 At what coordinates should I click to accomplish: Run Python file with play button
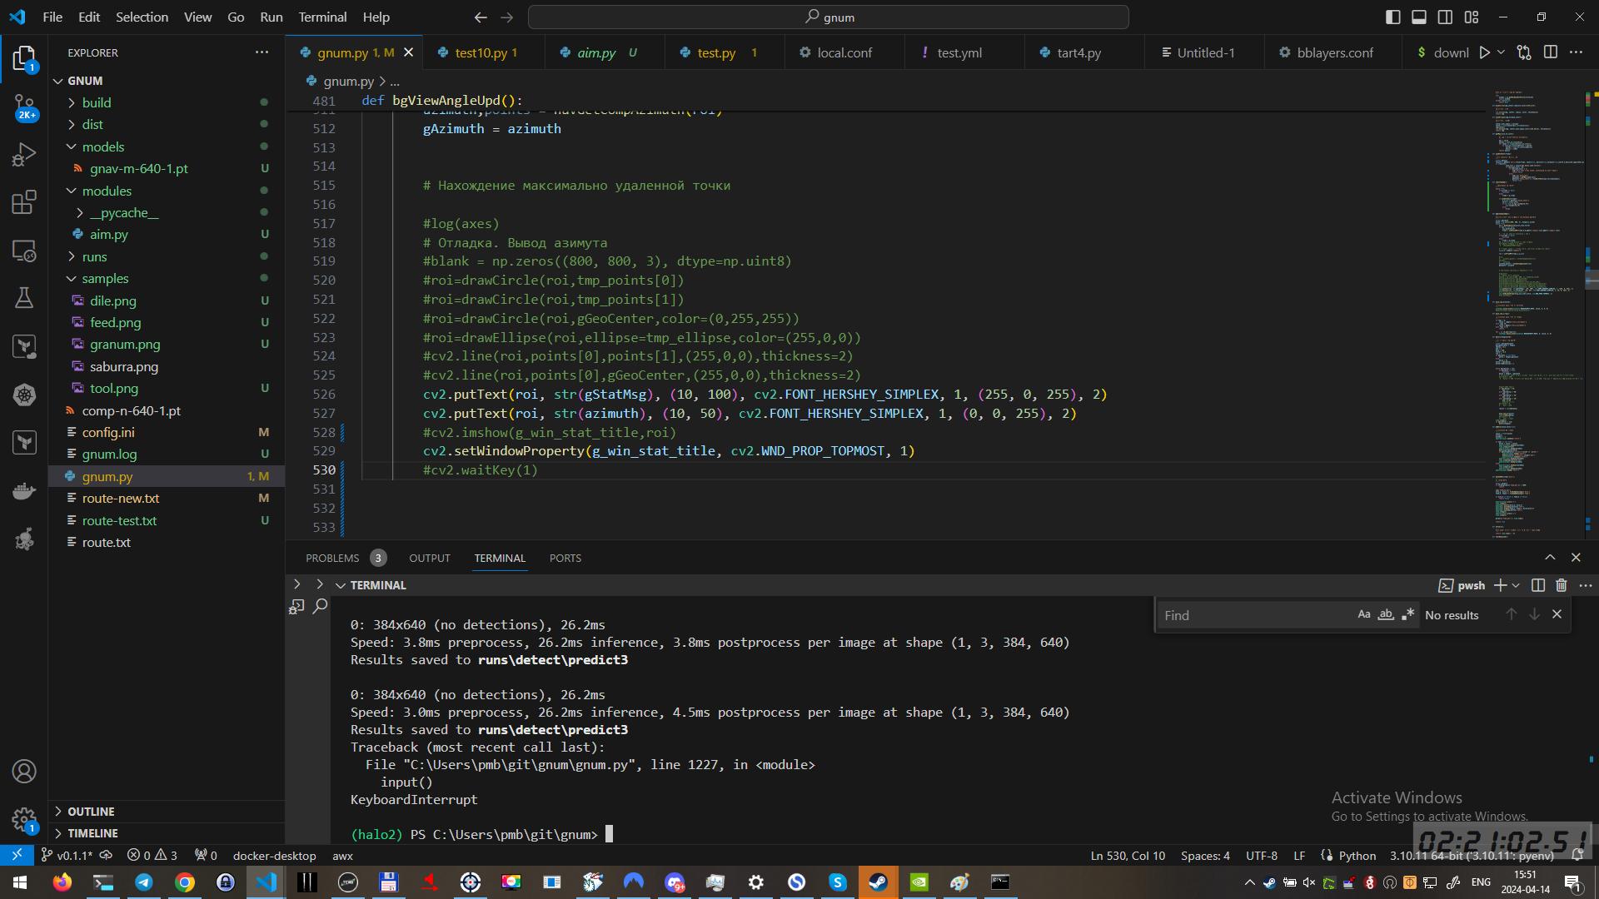click(1484, 52)
